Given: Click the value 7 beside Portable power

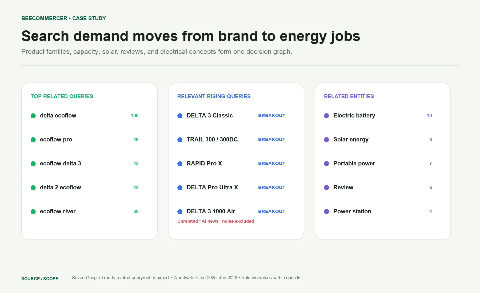Looking at the screenshot, I should pyautogui.click(x=431, y=164).
